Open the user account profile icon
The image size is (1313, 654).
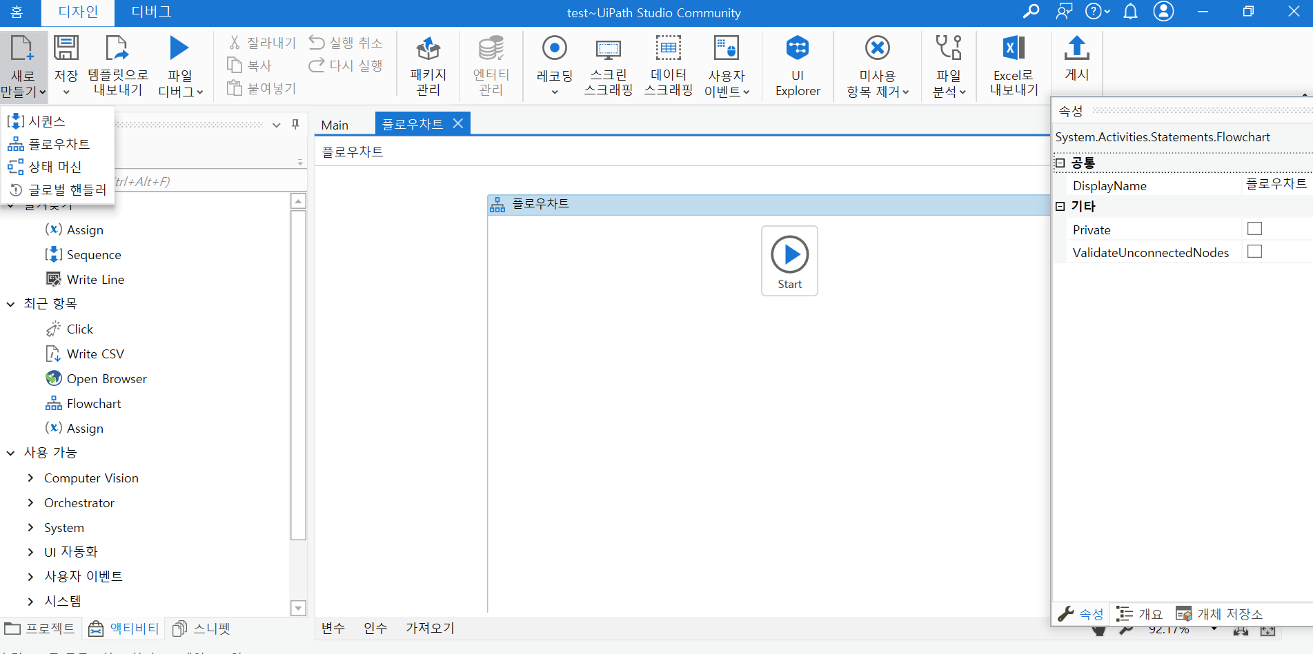pos(1163,12)
